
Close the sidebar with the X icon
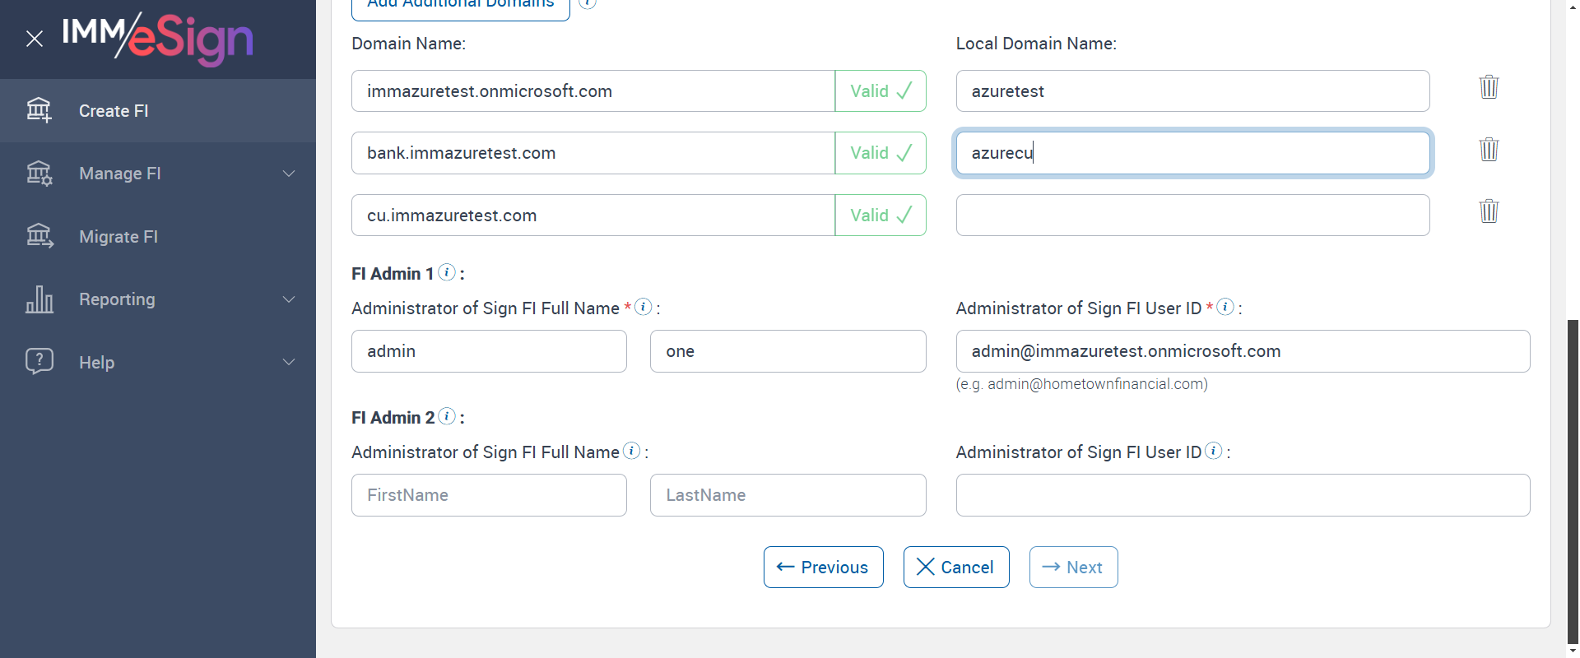click(x=35, y=39)
